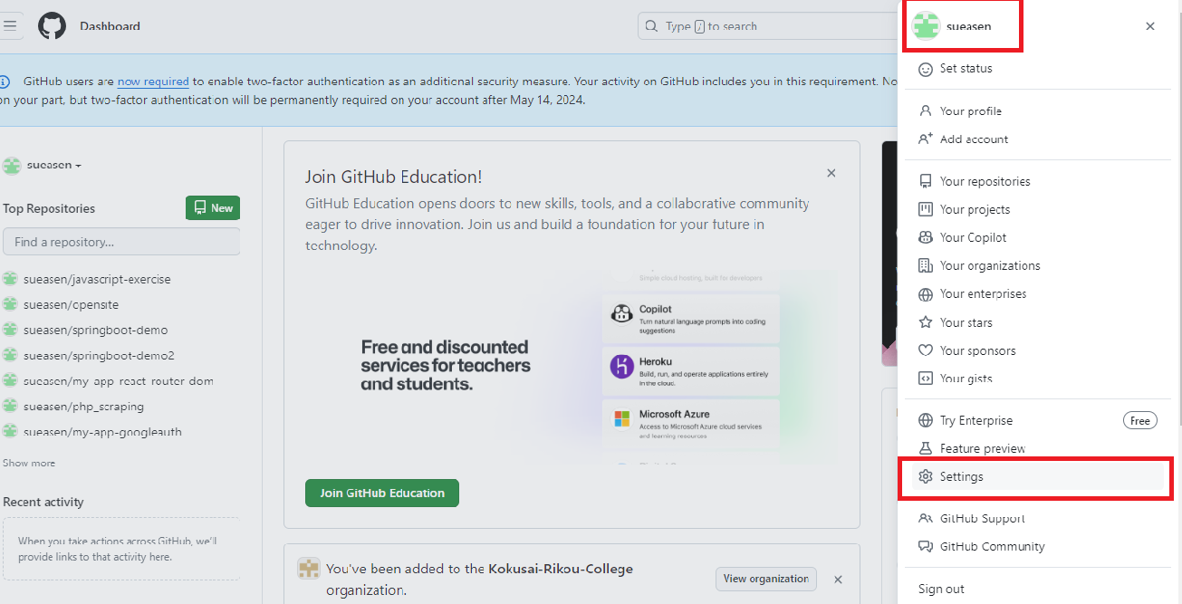Click the Feature preview beaker icon
The height and width of the screenshot is (604, 1182).
pos(926,448)
